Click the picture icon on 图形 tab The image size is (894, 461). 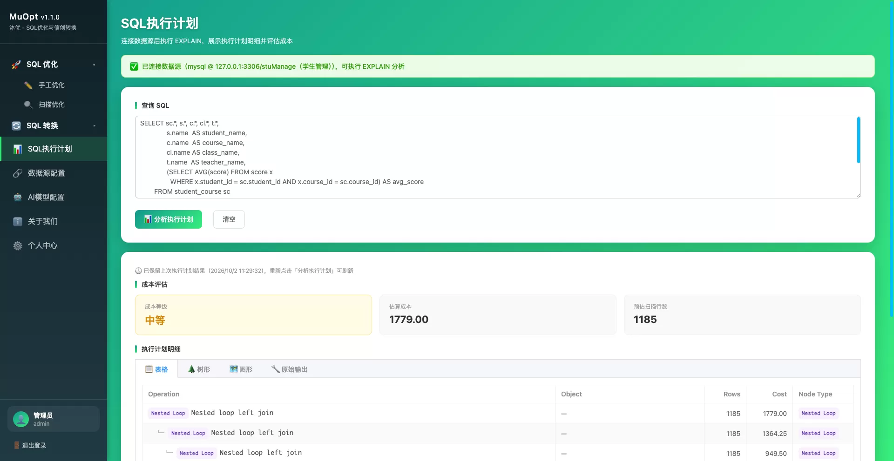coord(234,369)
